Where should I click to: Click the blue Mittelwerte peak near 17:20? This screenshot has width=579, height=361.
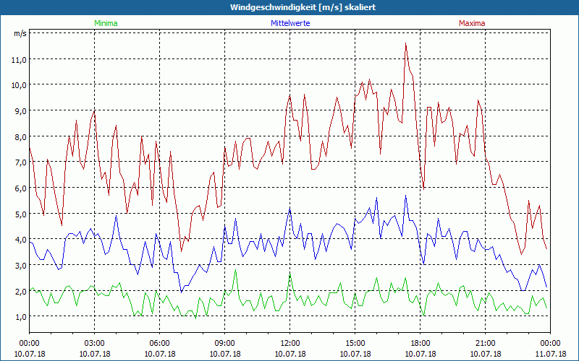405,196
